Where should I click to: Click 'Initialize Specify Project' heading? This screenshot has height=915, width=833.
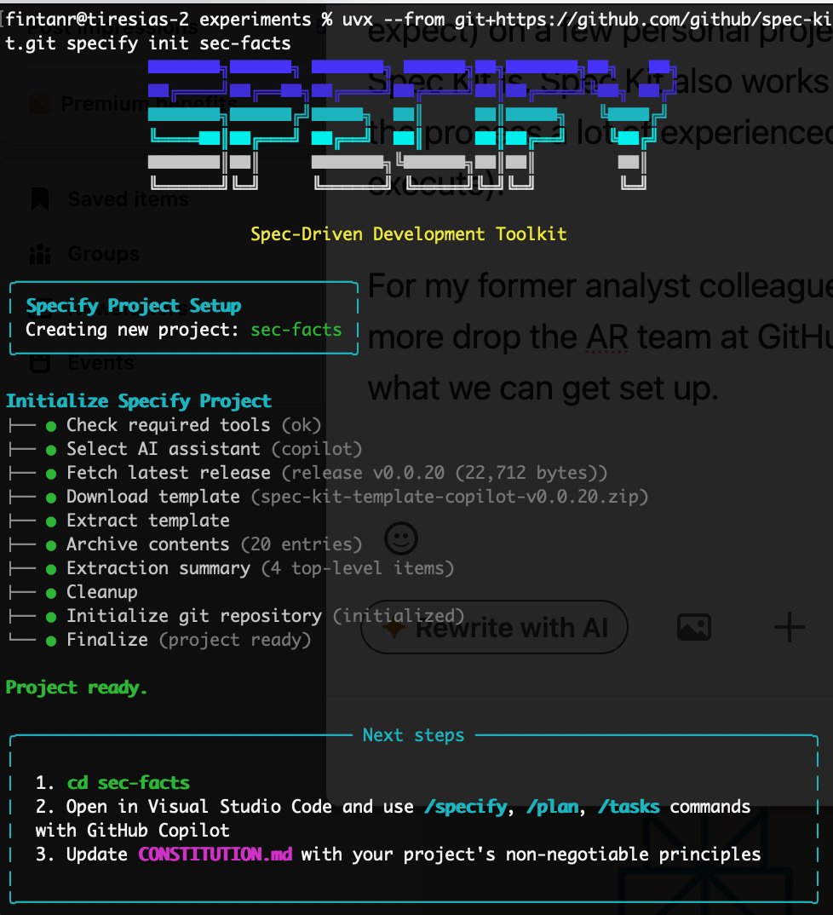[x=139, y=401]
